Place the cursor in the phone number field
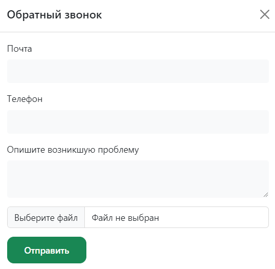275x269 pixels. click(x=138, y=121)
